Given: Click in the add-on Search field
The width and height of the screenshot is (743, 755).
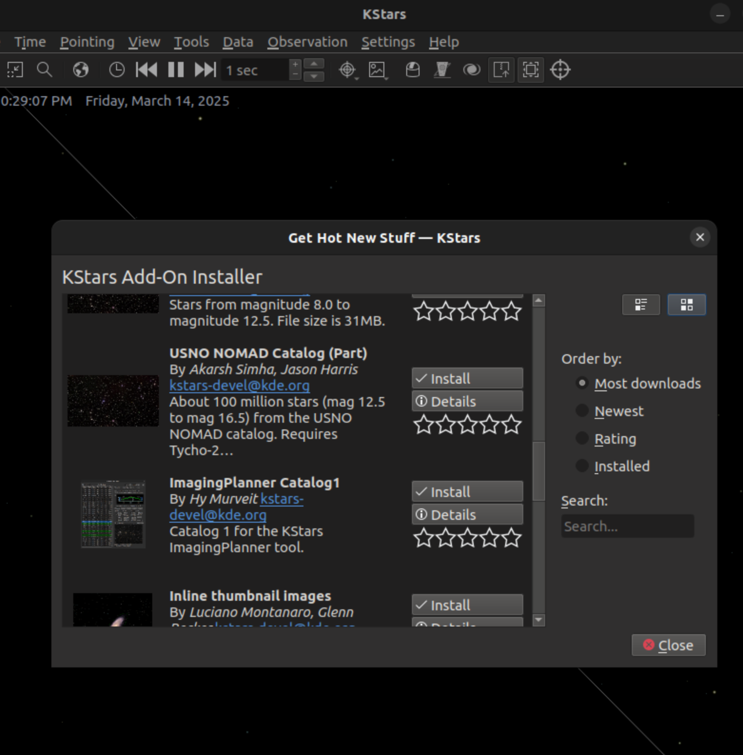Looking at the screenshot, I should click(x=627, y=526).
